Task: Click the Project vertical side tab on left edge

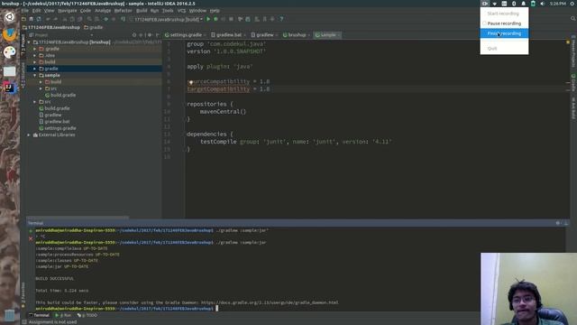Action: tap(23, 46)
